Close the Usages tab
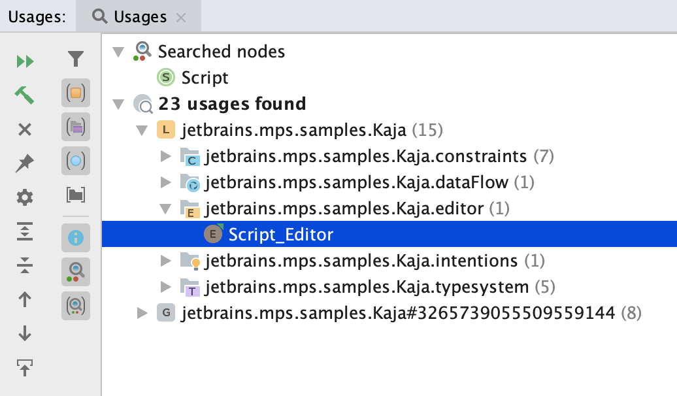The height and width of the screenshot is (396, 677). tap(182, 18)
